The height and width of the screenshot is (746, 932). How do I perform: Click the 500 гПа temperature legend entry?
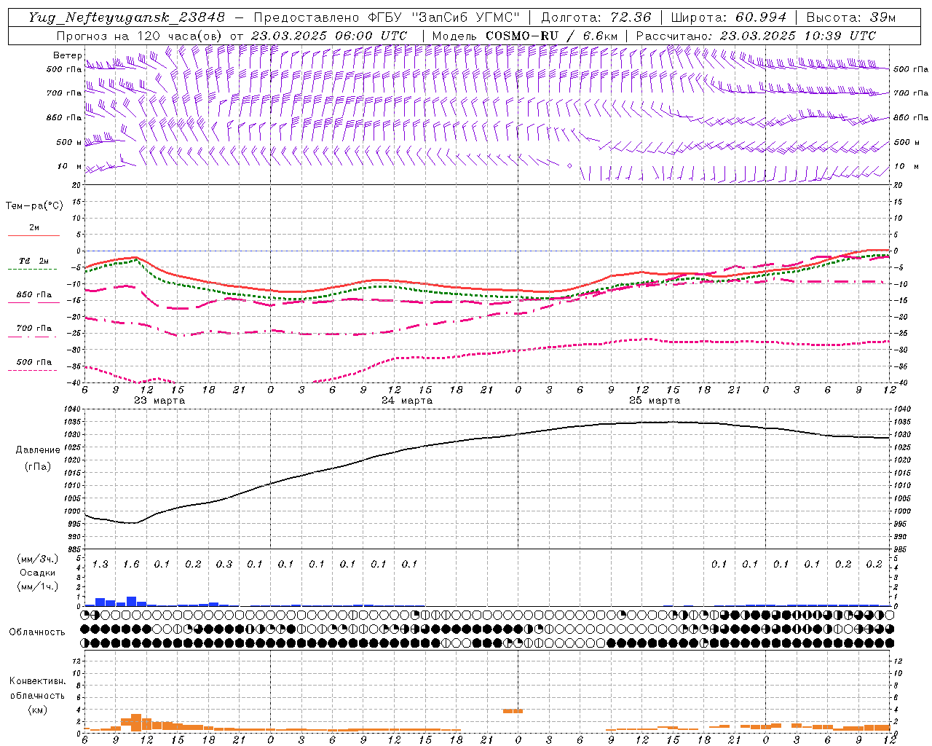[33, 364]
